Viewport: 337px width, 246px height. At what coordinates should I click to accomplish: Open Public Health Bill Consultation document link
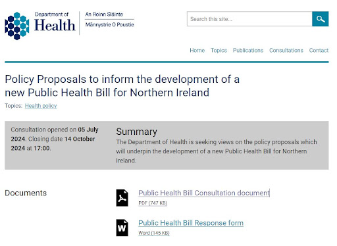coord(204,193)
